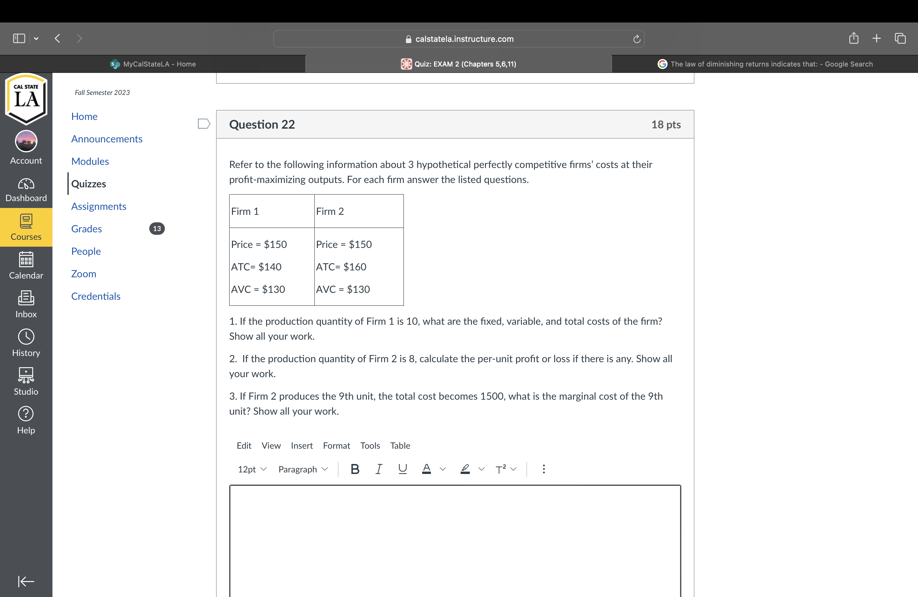Open the Modules course link
The image size is (918, 597).
tap(90, 161)
